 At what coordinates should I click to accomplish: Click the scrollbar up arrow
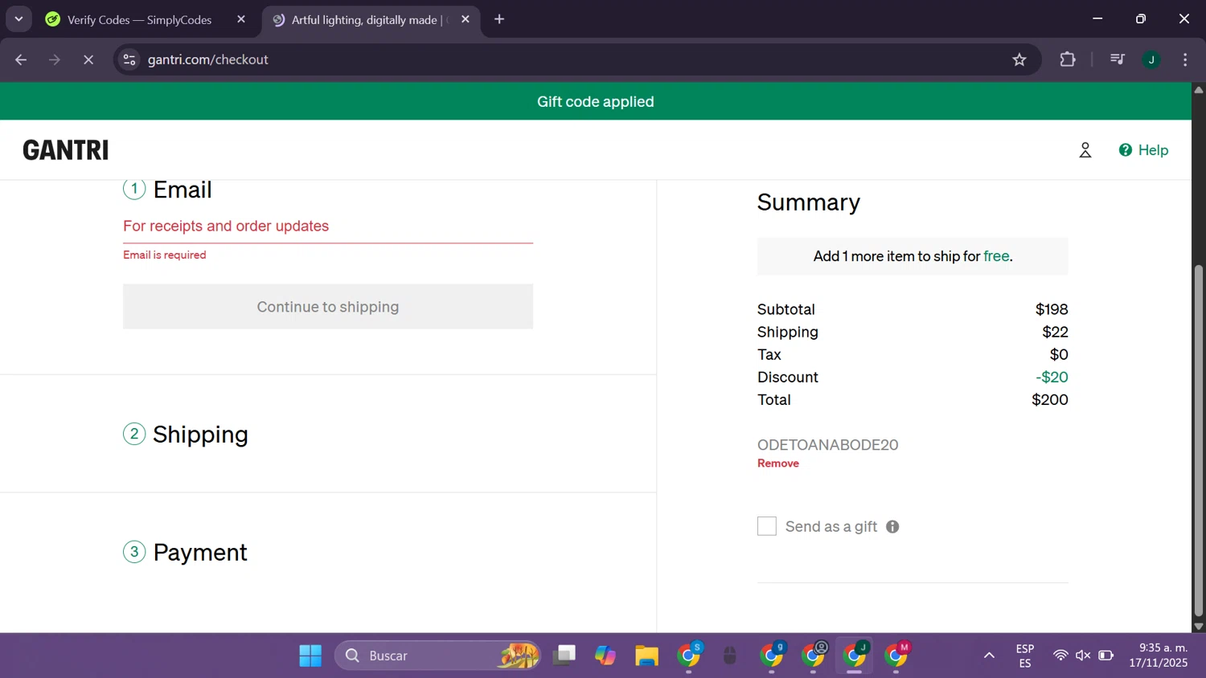point(1199,89)
